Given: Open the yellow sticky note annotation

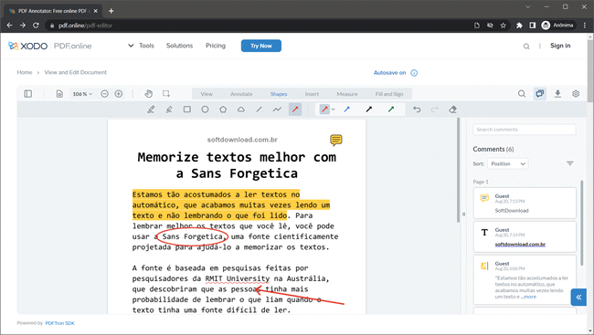Looking at the screenshot, I should pos(335,140).
